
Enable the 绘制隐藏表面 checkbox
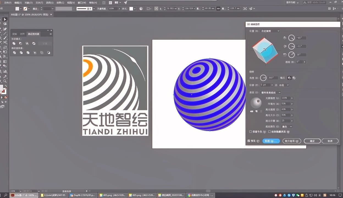[x=269, y=132]
